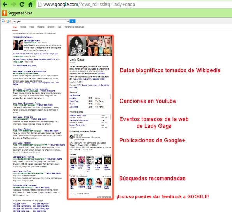Open Más noticias sobre lady gaga link

tap(25, 66)
